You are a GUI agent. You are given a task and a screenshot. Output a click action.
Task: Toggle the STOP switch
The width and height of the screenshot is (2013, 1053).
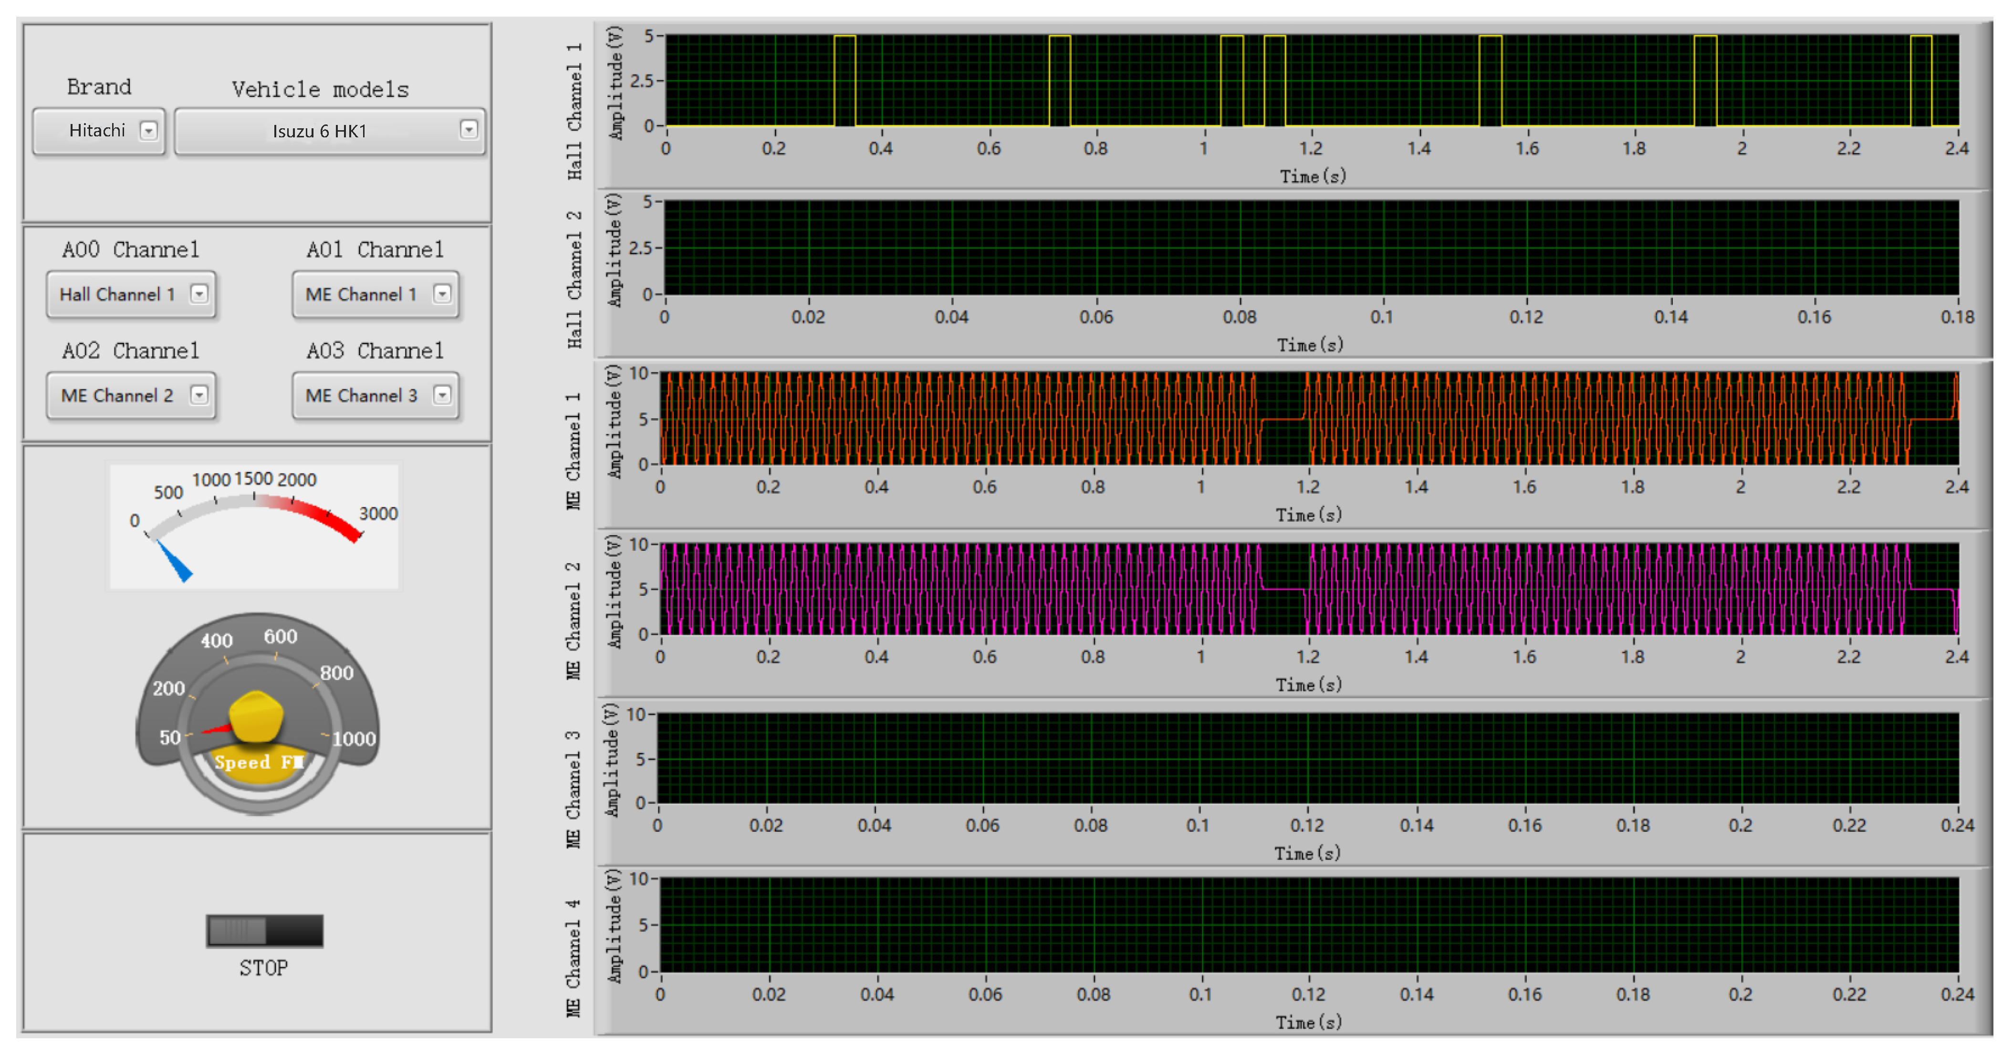[x=264, y=930]
